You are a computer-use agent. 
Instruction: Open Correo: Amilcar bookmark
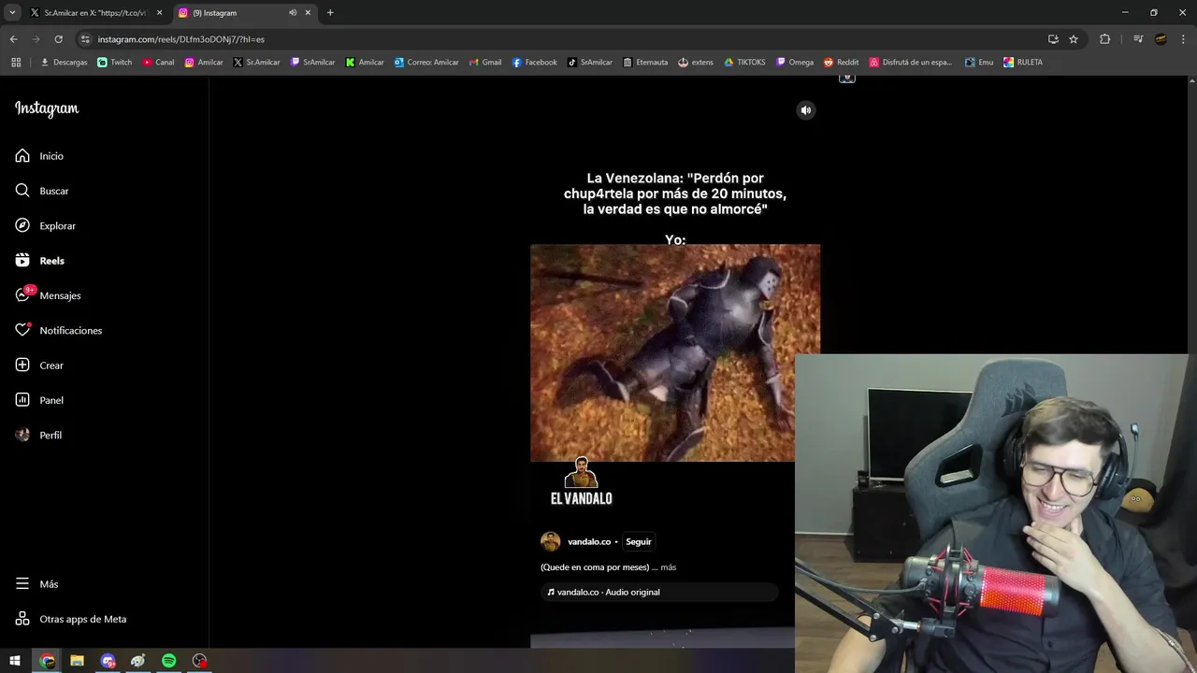point(426,63)
